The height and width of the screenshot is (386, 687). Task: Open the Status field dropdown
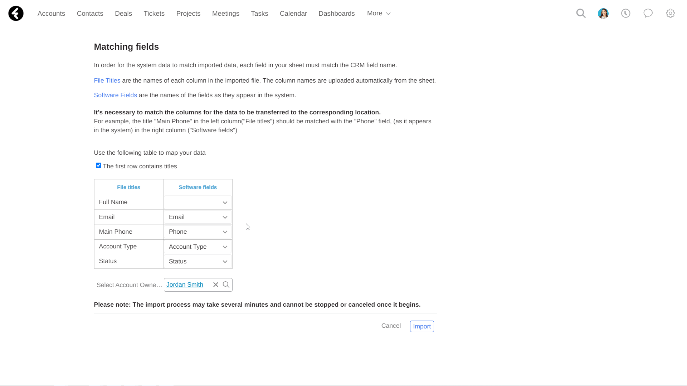click(198, 262)
